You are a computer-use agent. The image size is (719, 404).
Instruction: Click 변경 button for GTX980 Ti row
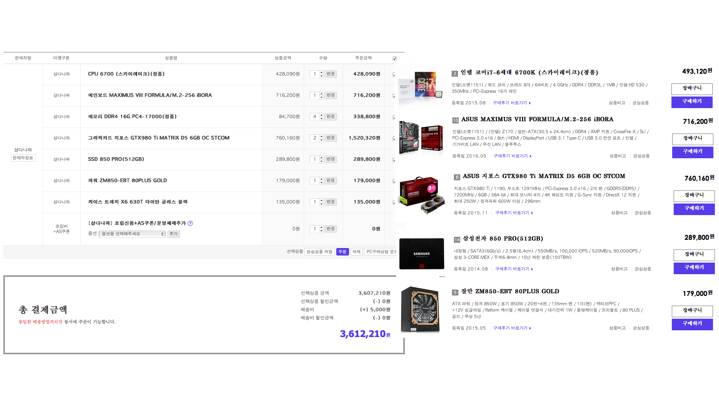coord(330,138)
